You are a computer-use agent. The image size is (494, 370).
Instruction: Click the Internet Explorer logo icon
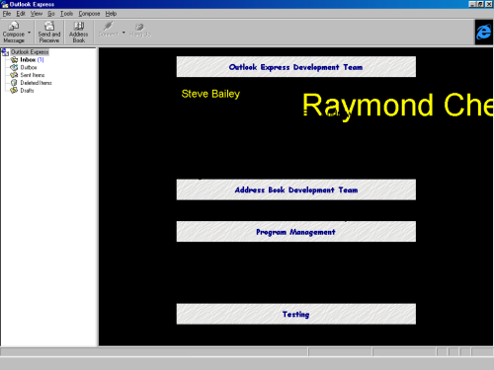click(484, 32)
